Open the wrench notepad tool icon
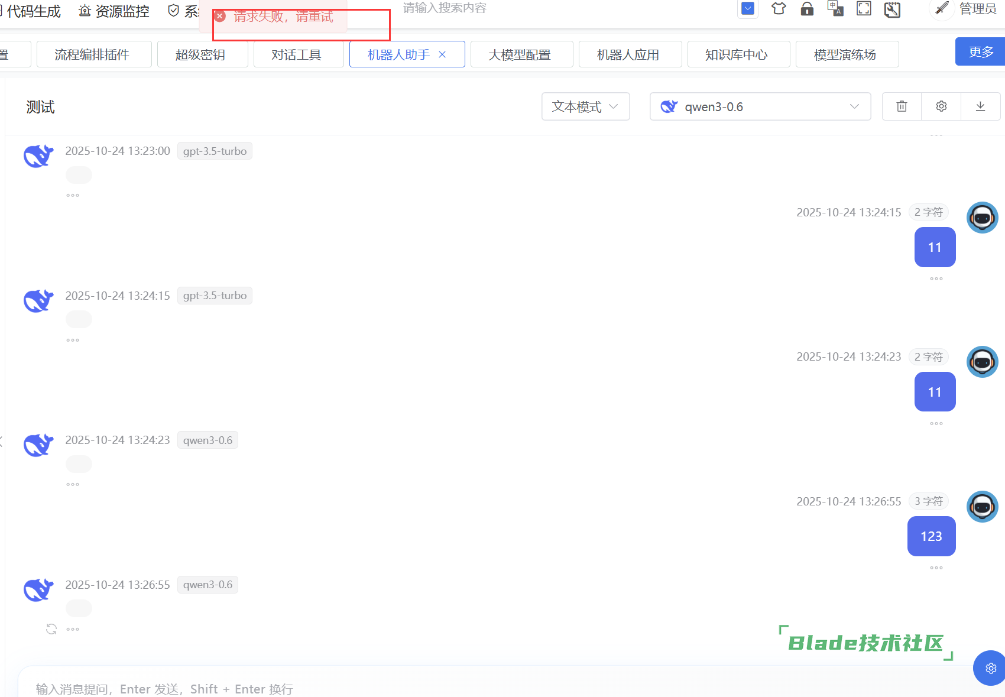Screen dimensions: 1005x697 pyautogui.click(x=892, y=9)
